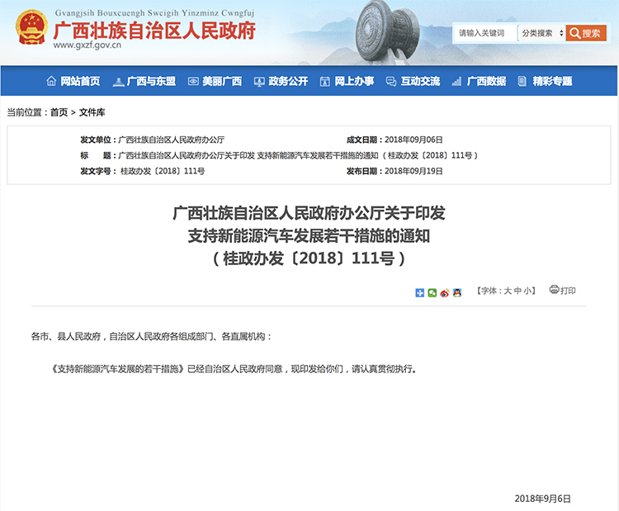Click 首页 in the breadcrumb
619x511 pixels.
(x=59, y=112)
